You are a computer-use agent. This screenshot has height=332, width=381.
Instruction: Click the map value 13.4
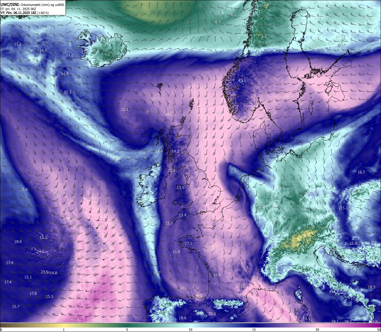point(182,215)
